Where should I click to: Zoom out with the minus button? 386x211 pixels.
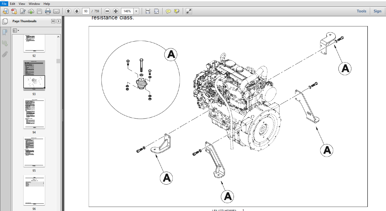coord(107,11)
